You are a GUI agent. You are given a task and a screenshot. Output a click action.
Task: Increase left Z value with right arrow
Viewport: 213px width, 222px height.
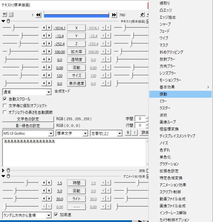point(49,44)
